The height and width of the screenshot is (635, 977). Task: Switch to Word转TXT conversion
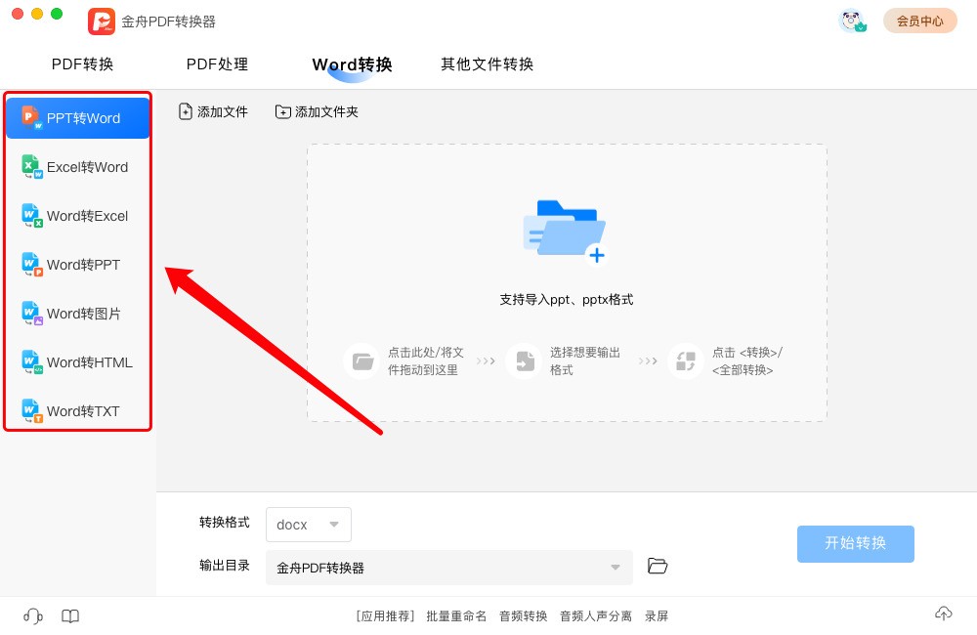point(77,410)
